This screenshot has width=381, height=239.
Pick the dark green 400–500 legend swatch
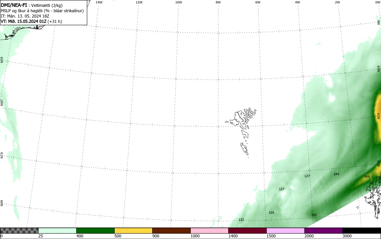pyautogui.click(x=95, y=231)
